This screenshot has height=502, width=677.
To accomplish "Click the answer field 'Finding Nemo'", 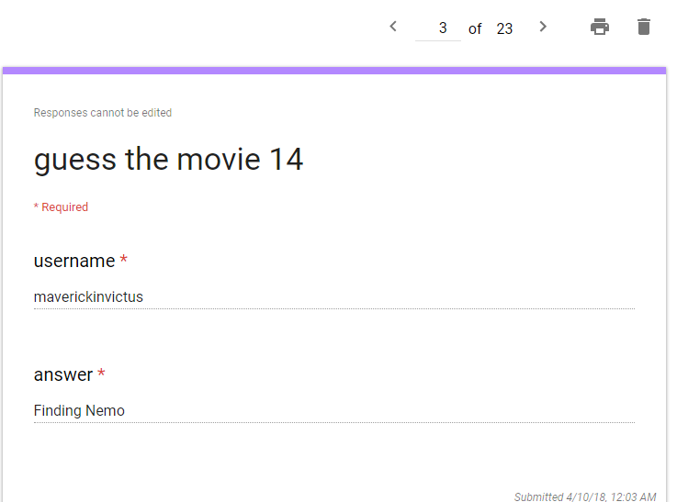I will coord(334,410).
